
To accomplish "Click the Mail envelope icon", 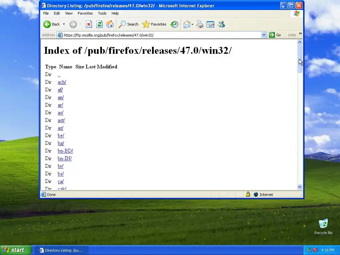I will point(187,24).
